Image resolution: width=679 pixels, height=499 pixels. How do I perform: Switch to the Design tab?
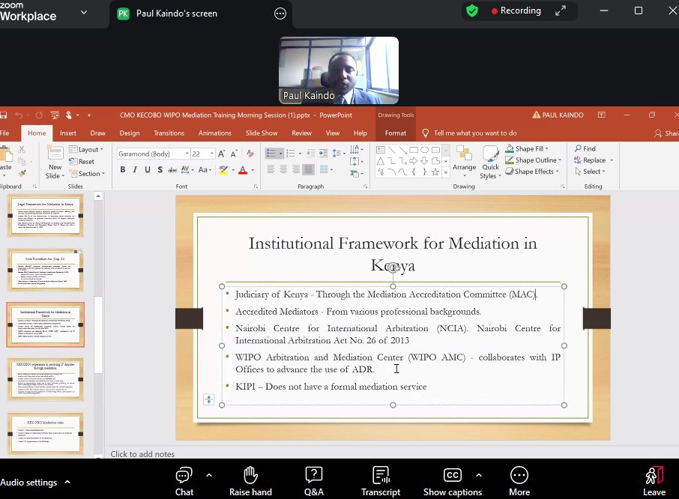click(x=130, y=133)
